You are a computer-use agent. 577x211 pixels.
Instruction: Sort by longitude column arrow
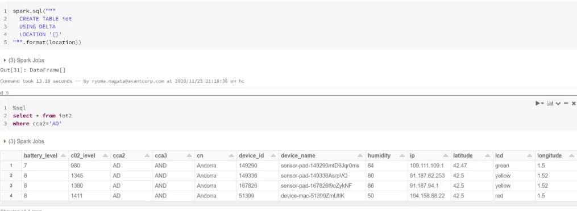571,155
